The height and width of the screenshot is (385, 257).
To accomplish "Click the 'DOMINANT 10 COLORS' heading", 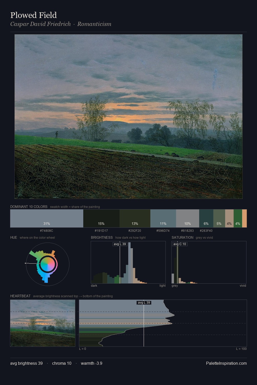I will [29, 207].
